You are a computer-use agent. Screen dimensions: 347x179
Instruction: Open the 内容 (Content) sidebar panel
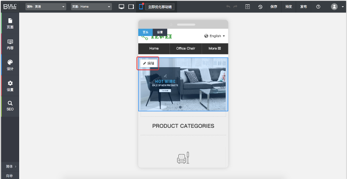[x=10, y=44]
